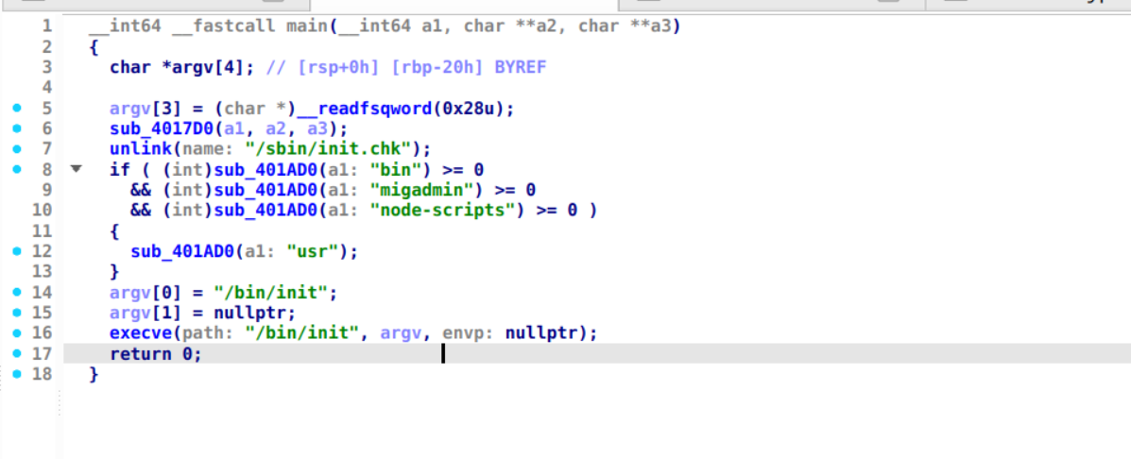
Task: Select 0x28u constant
Action: tap(468, 109)
